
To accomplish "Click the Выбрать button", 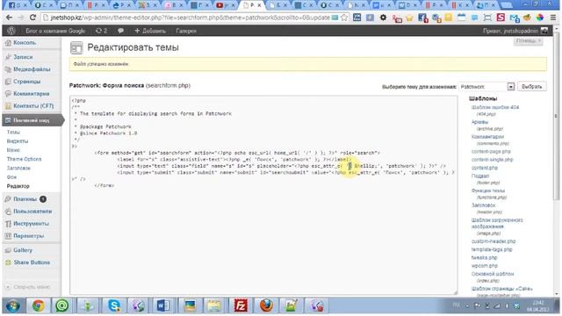I will click(x=532, y=86).
